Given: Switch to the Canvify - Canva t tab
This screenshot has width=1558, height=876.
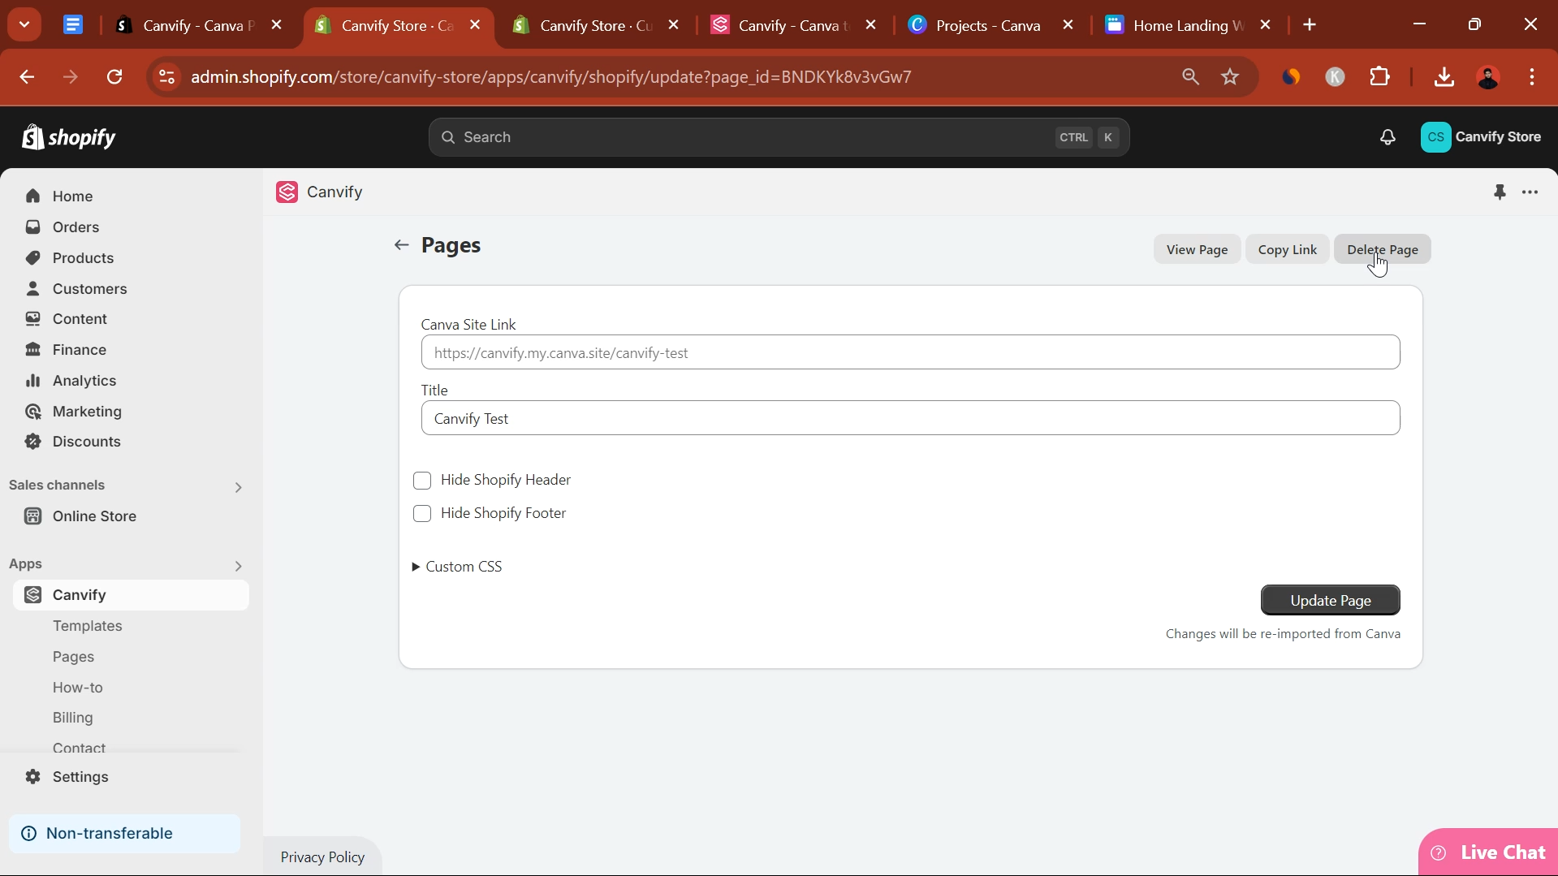Looking at the screenshot, I should [794, 25].
